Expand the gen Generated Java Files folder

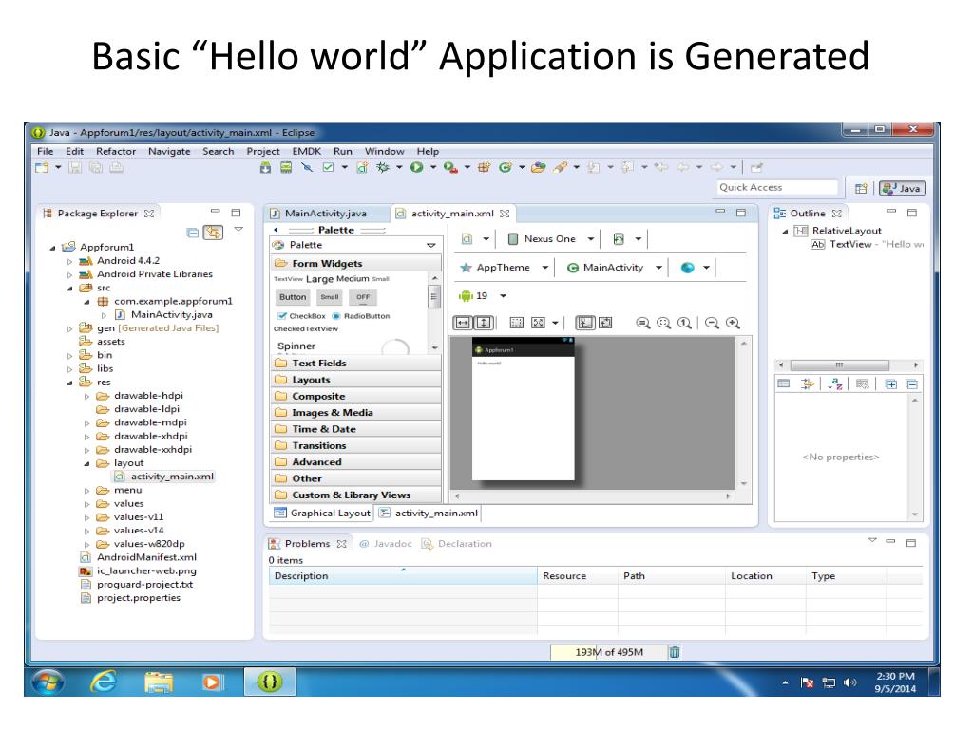[x=69, y=329]
